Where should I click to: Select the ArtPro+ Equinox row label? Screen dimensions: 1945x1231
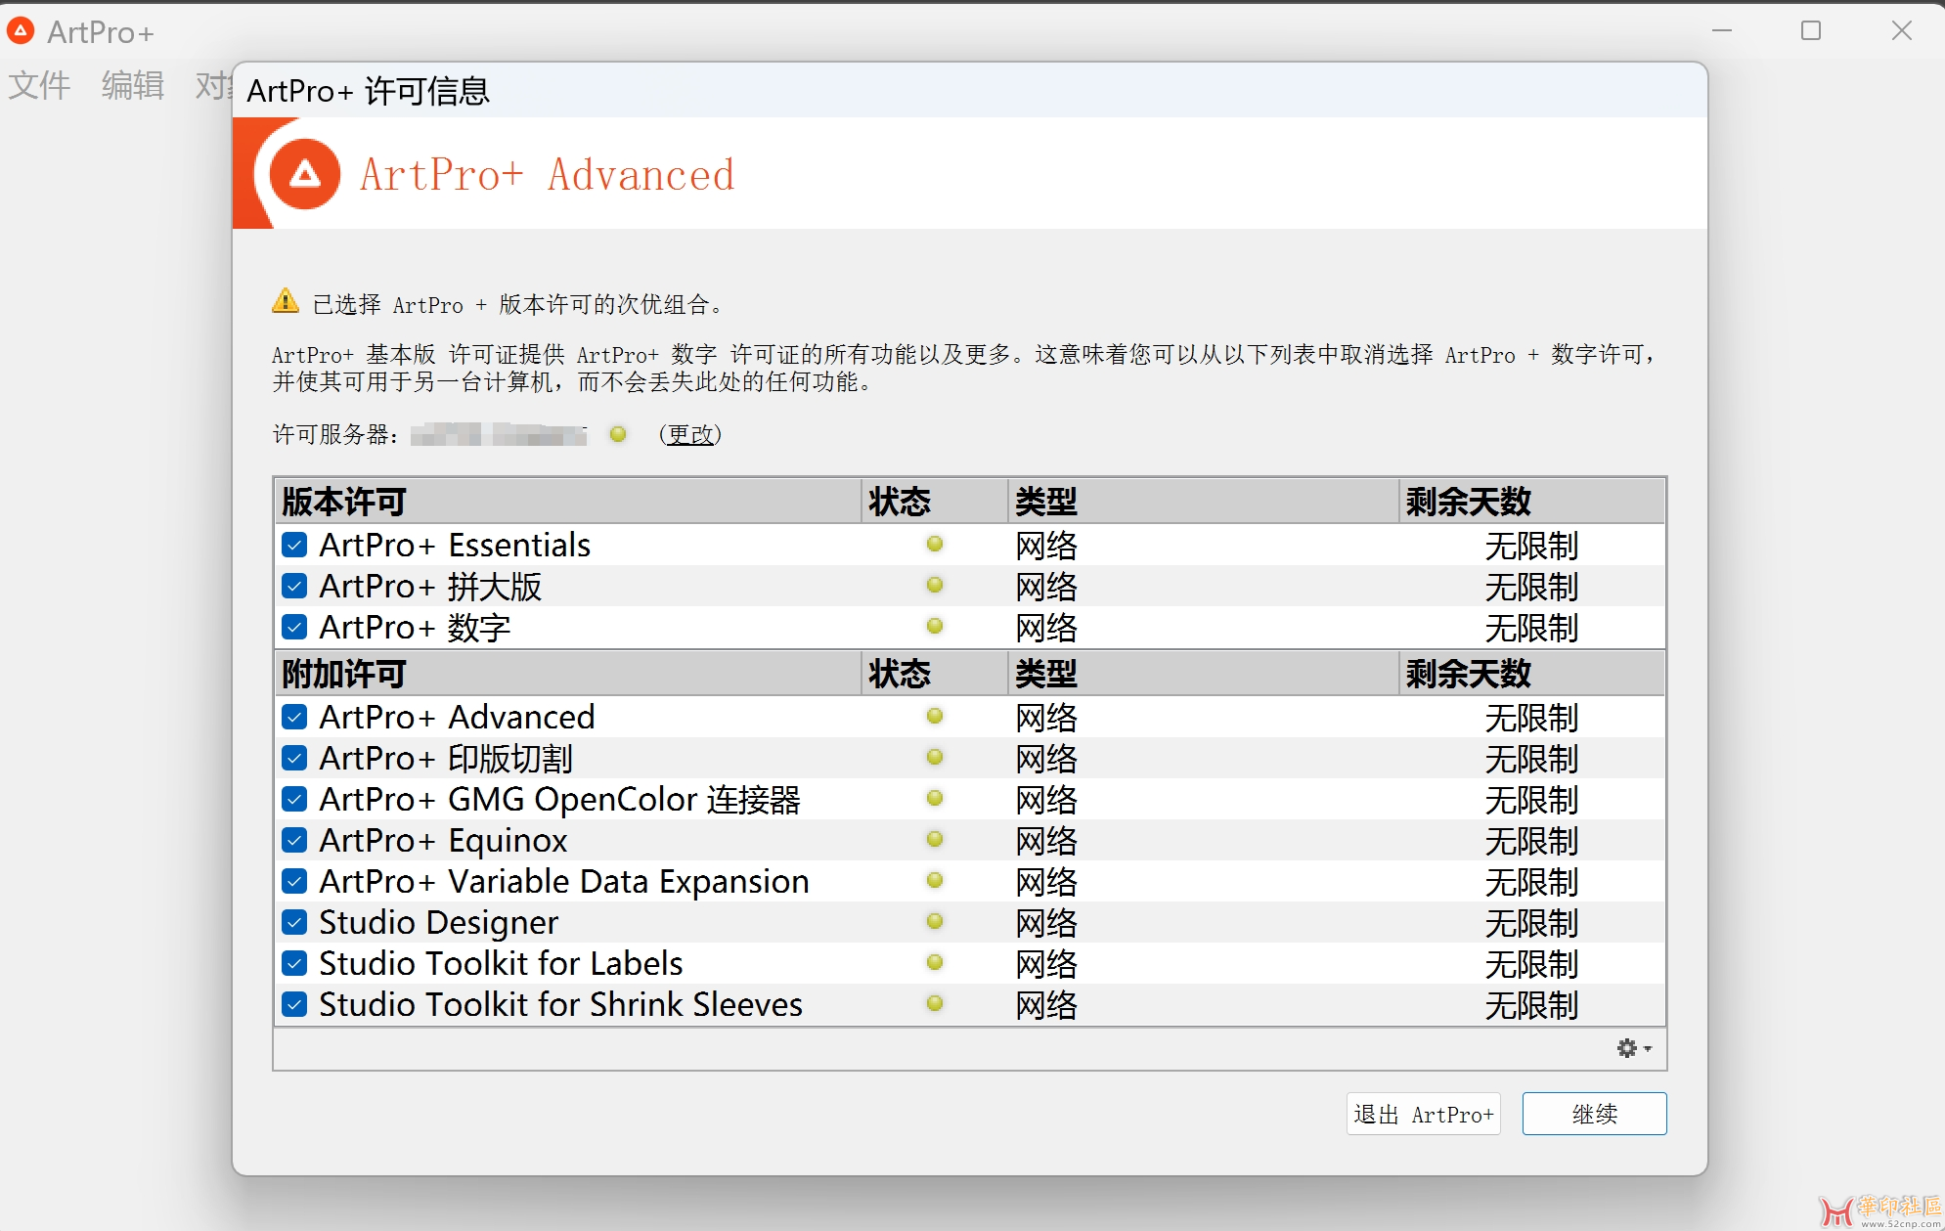tap(443, 840)
